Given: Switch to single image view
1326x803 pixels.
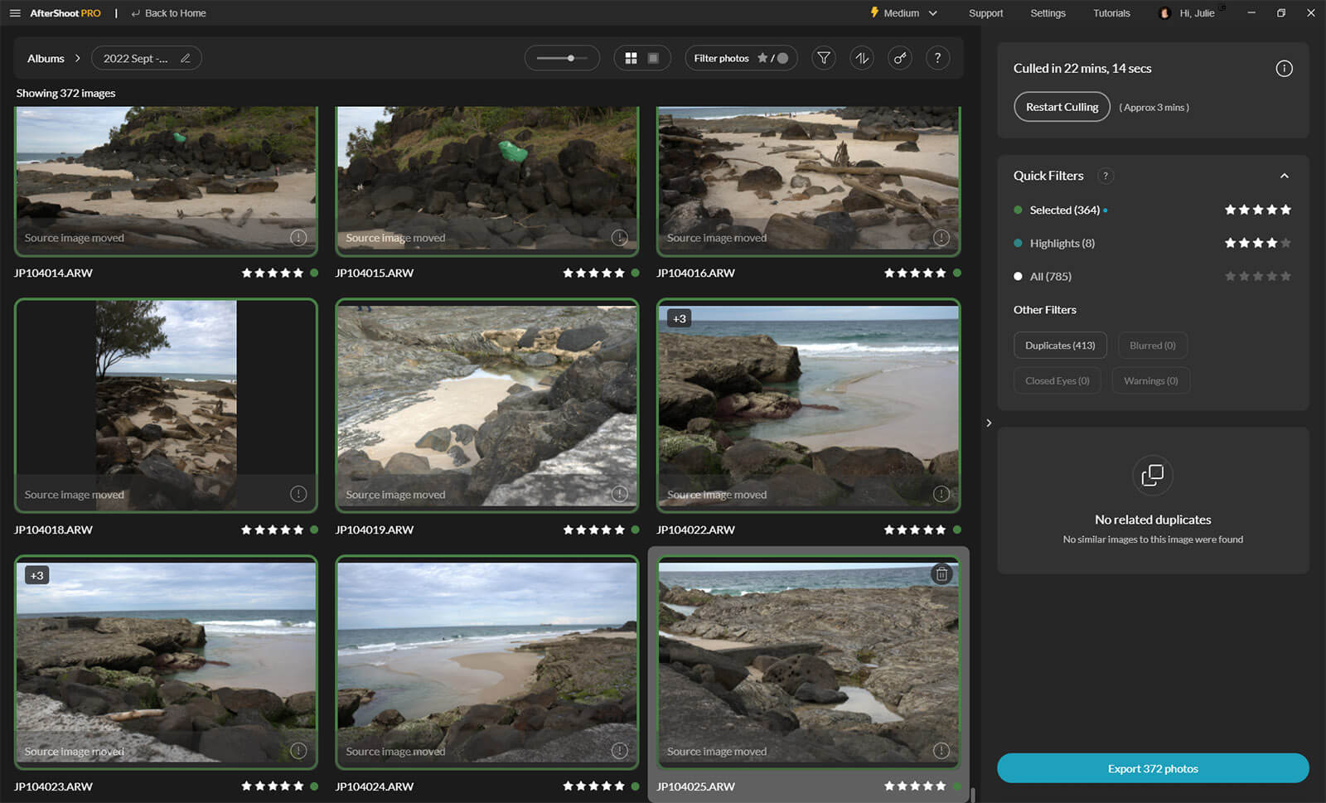Looking at the screenshot, I should pyautogui.click(x=653, y=58).
